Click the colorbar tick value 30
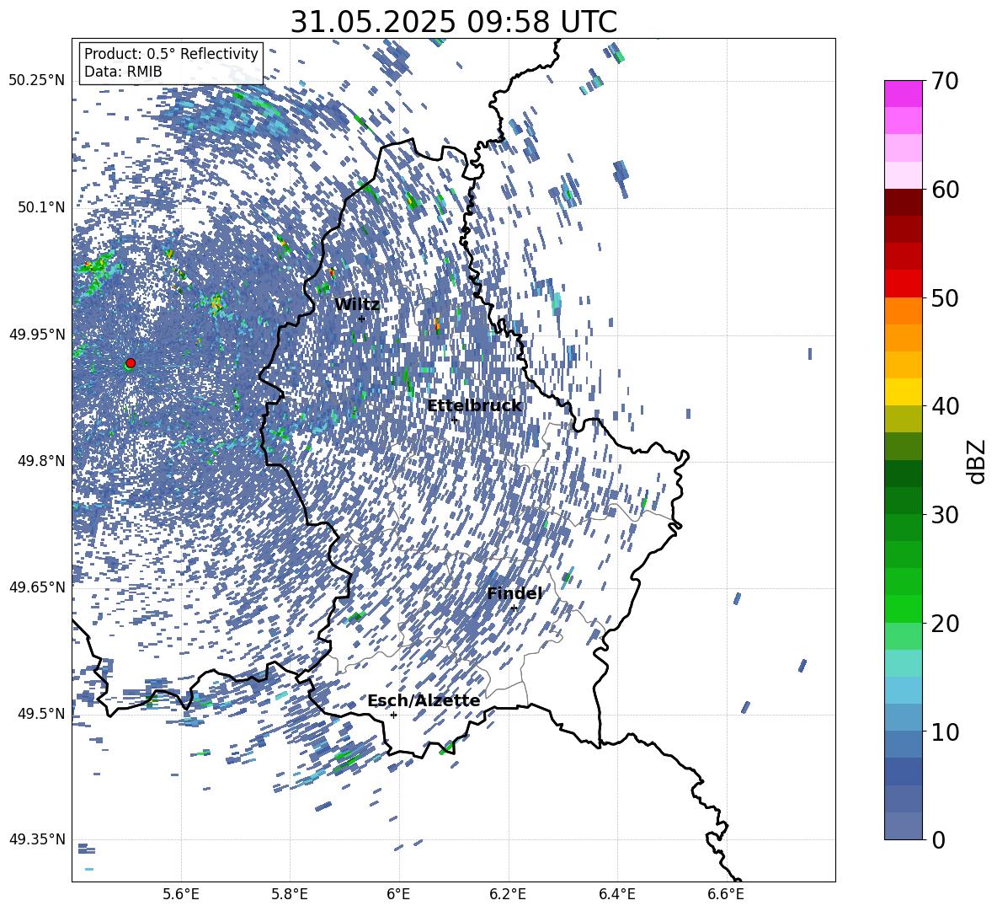The image size is (997, 911). click(x=946, y=515)
